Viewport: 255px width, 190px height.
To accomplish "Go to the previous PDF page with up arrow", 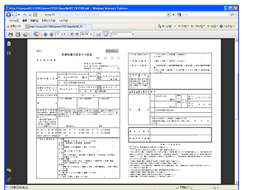I will [x=46, y=34].
